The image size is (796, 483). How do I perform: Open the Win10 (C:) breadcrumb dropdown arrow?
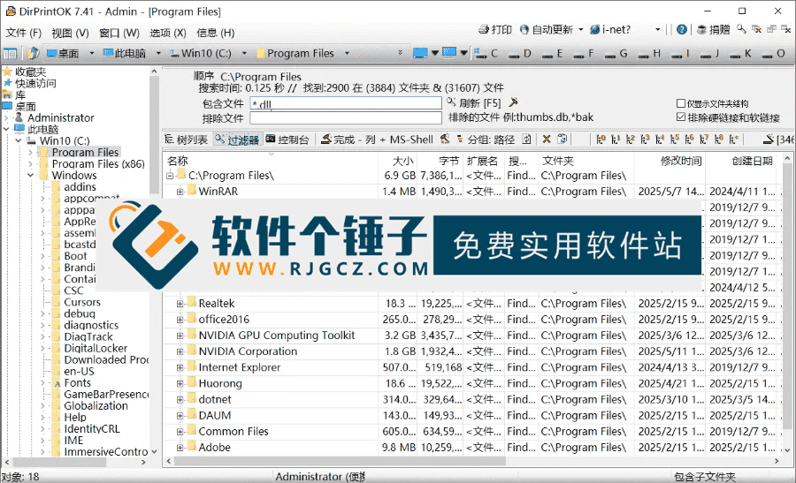(x=244, y=53)
